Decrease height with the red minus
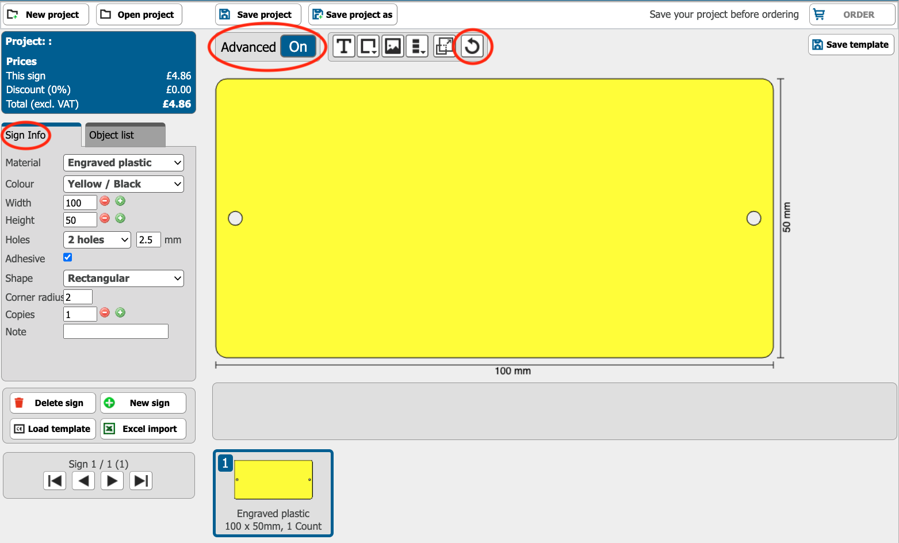Screen dimensions: 899x543 tap(105, 219)
